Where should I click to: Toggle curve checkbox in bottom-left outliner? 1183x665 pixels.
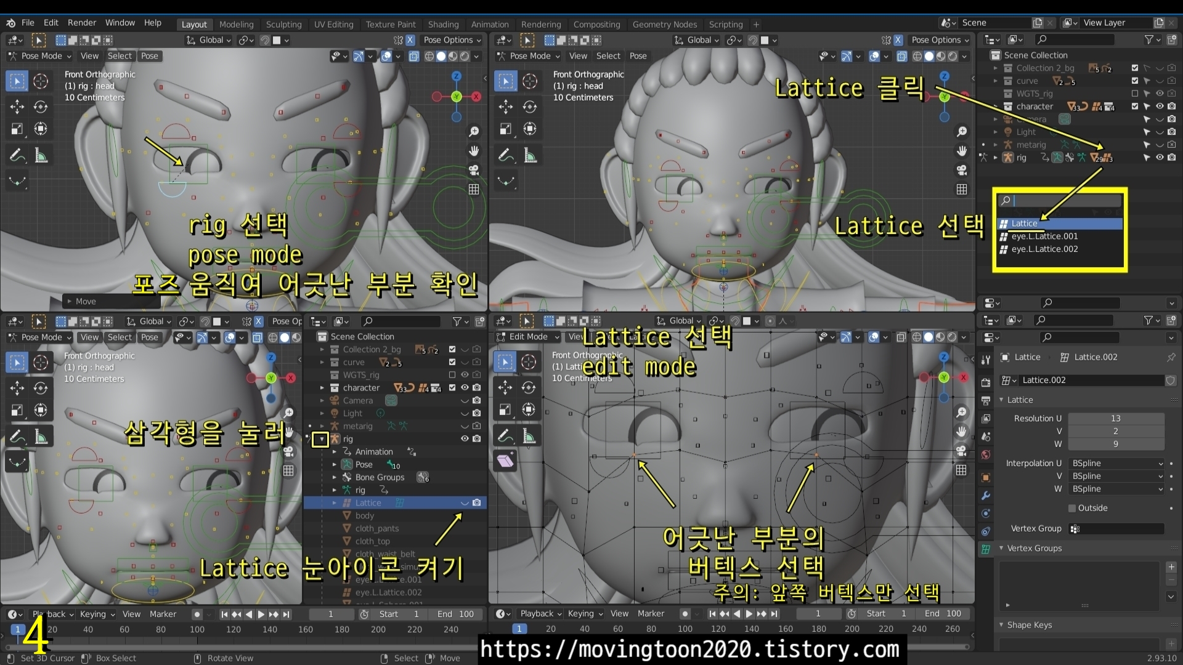(x=452, y=362)
